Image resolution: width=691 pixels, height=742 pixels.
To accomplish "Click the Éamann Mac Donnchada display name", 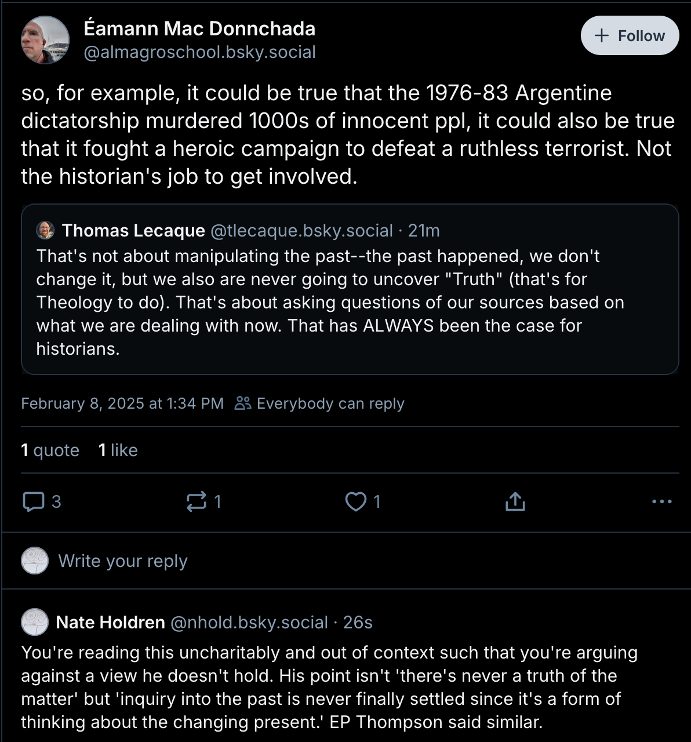I will 199,28.
